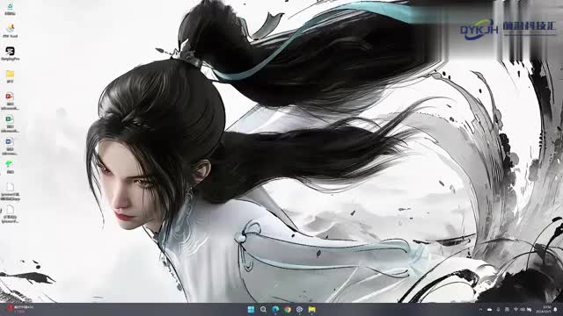Open the round gear-like taskbar app
563x316 pixels.
click(x=299, y=309)
